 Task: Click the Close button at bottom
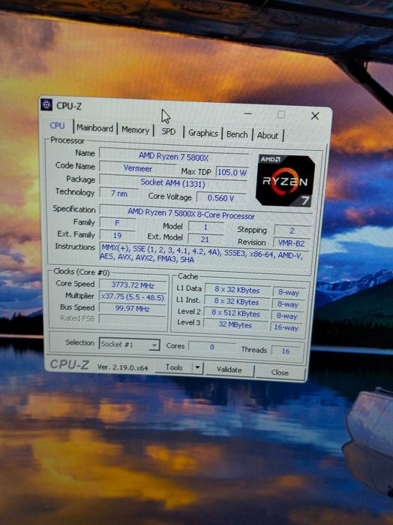(280, 373)
